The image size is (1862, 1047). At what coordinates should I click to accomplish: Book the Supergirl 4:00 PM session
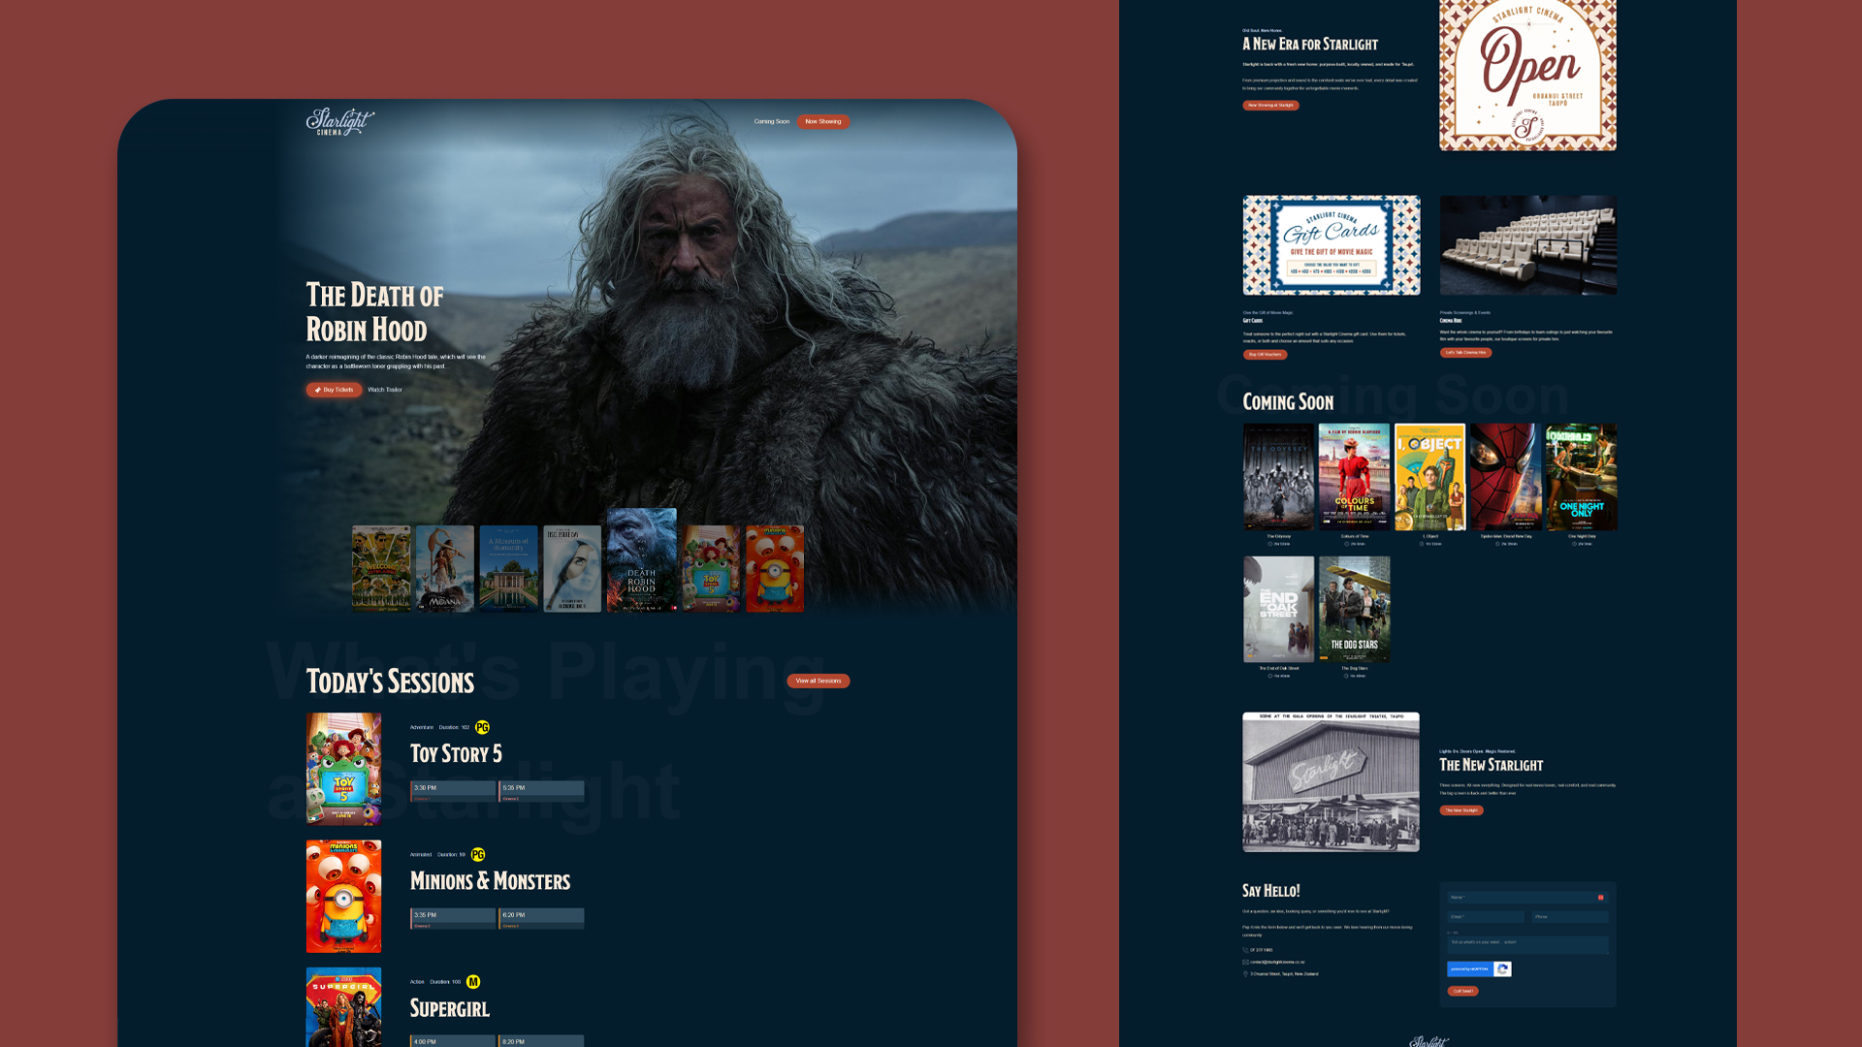point(453,1041)
